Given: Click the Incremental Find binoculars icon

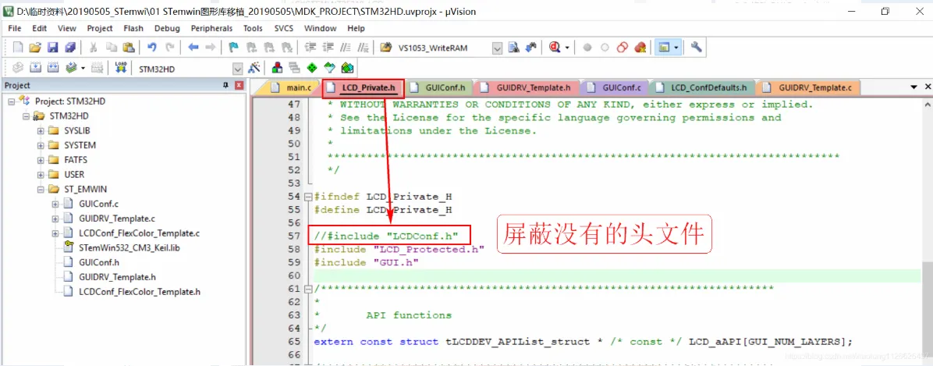Looking at the screenshot, I should click(531, 47).
